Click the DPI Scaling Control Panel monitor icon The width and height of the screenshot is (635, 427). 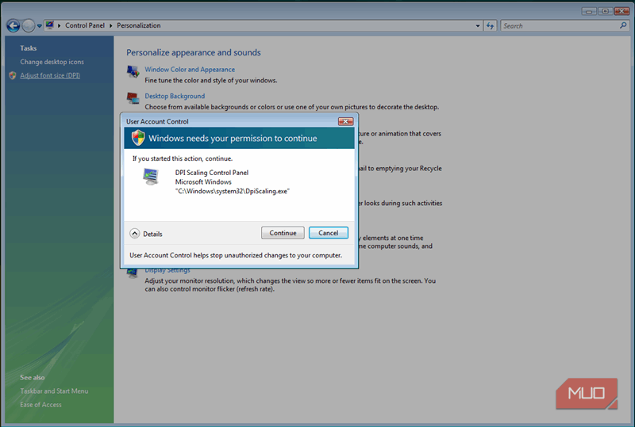pos(150,178)
